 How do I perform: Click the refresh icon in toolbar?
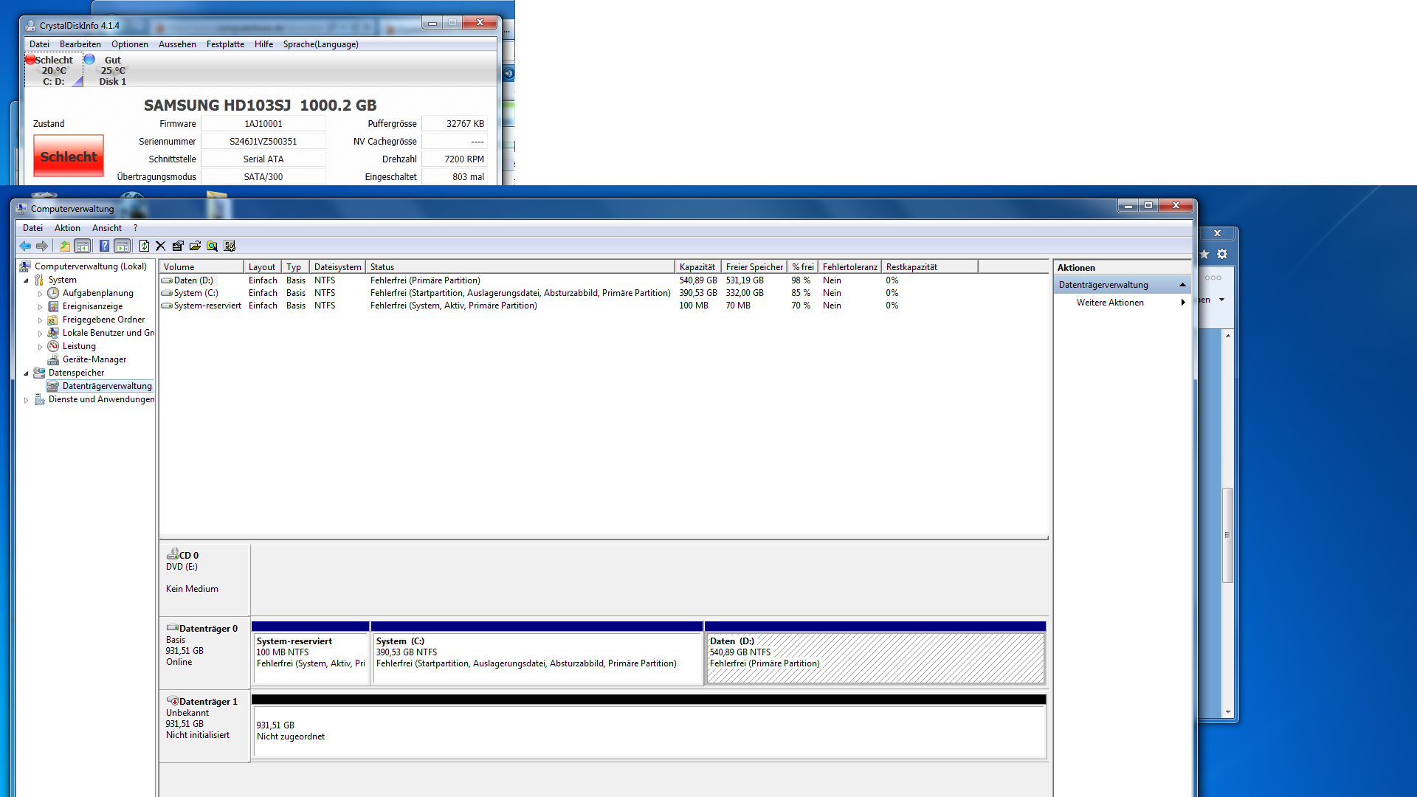(144, 246)
